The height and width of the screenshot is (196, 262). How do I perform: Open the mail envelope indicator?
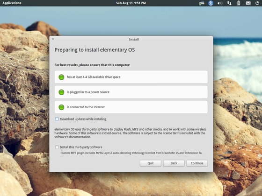coord(248,3)
